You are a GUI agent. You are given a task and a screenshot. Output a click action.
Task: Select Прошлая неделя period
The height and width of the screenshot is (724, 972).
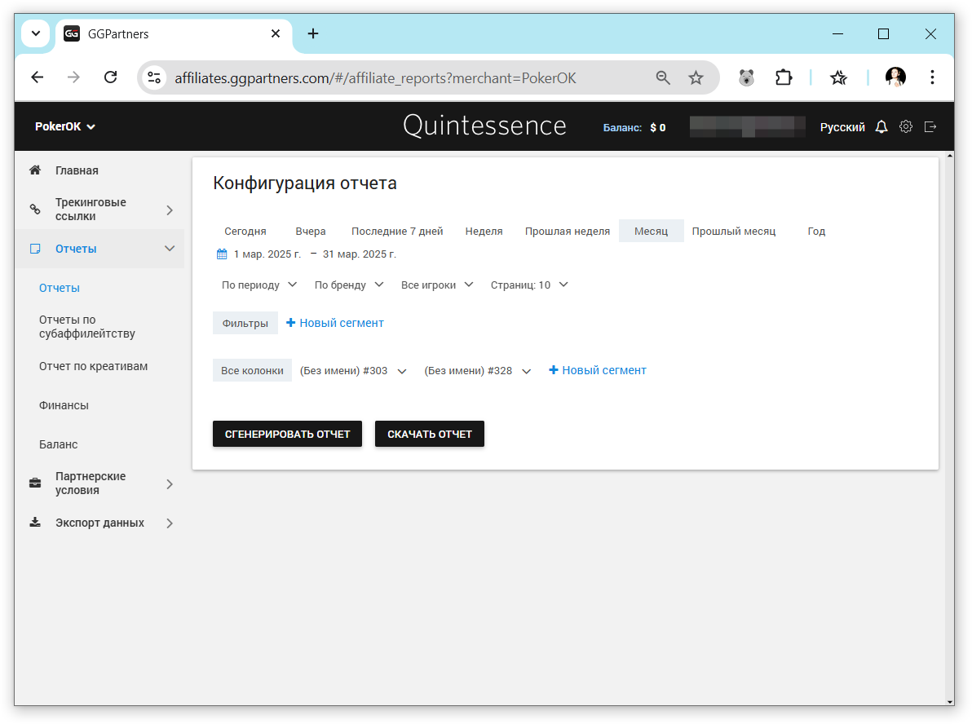coord(568,232)
